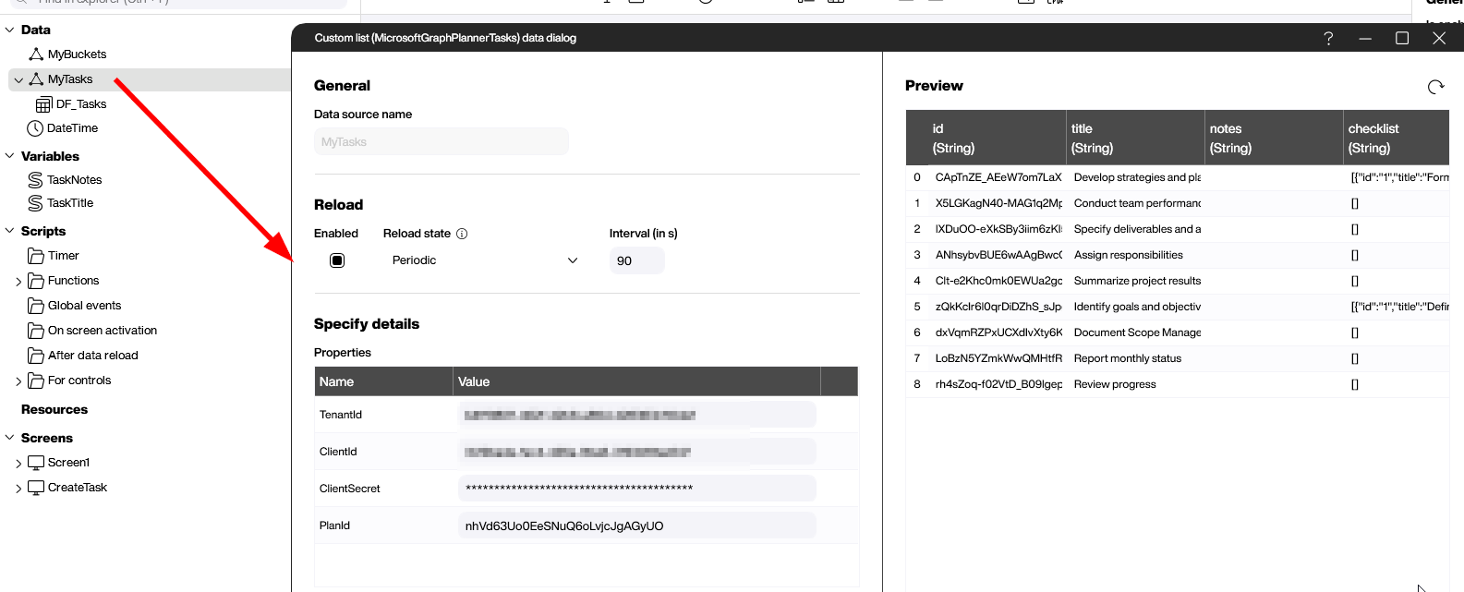Click the ClientSecret value field
Screen dimensions: 1464x592
[637, 489]
